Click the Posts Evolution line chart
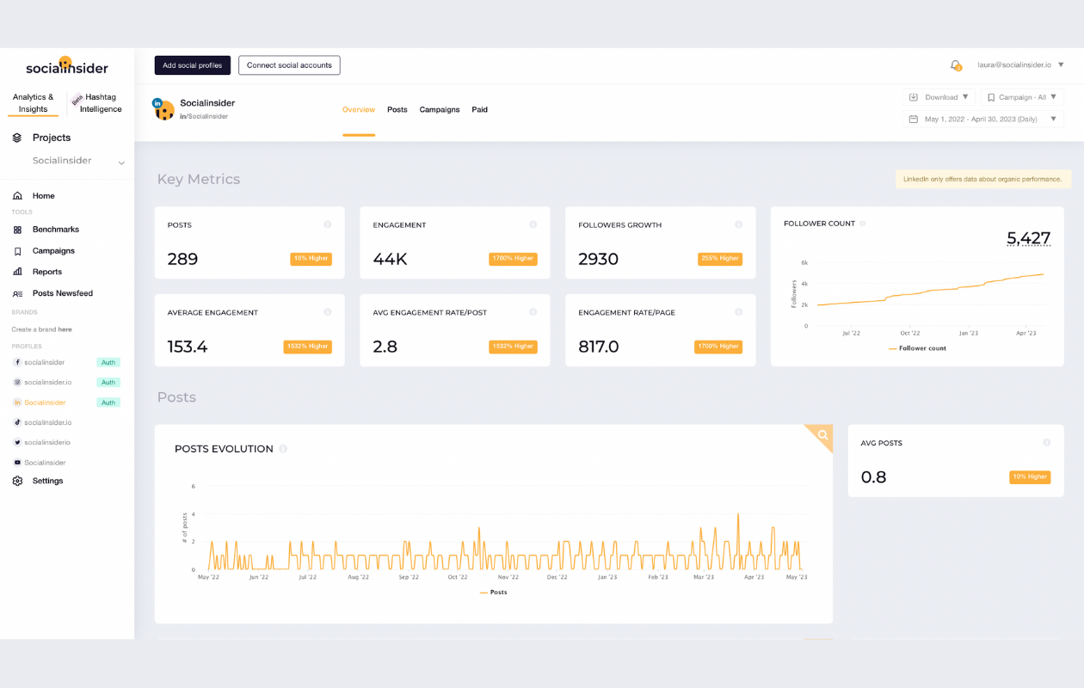 [503, 541]
